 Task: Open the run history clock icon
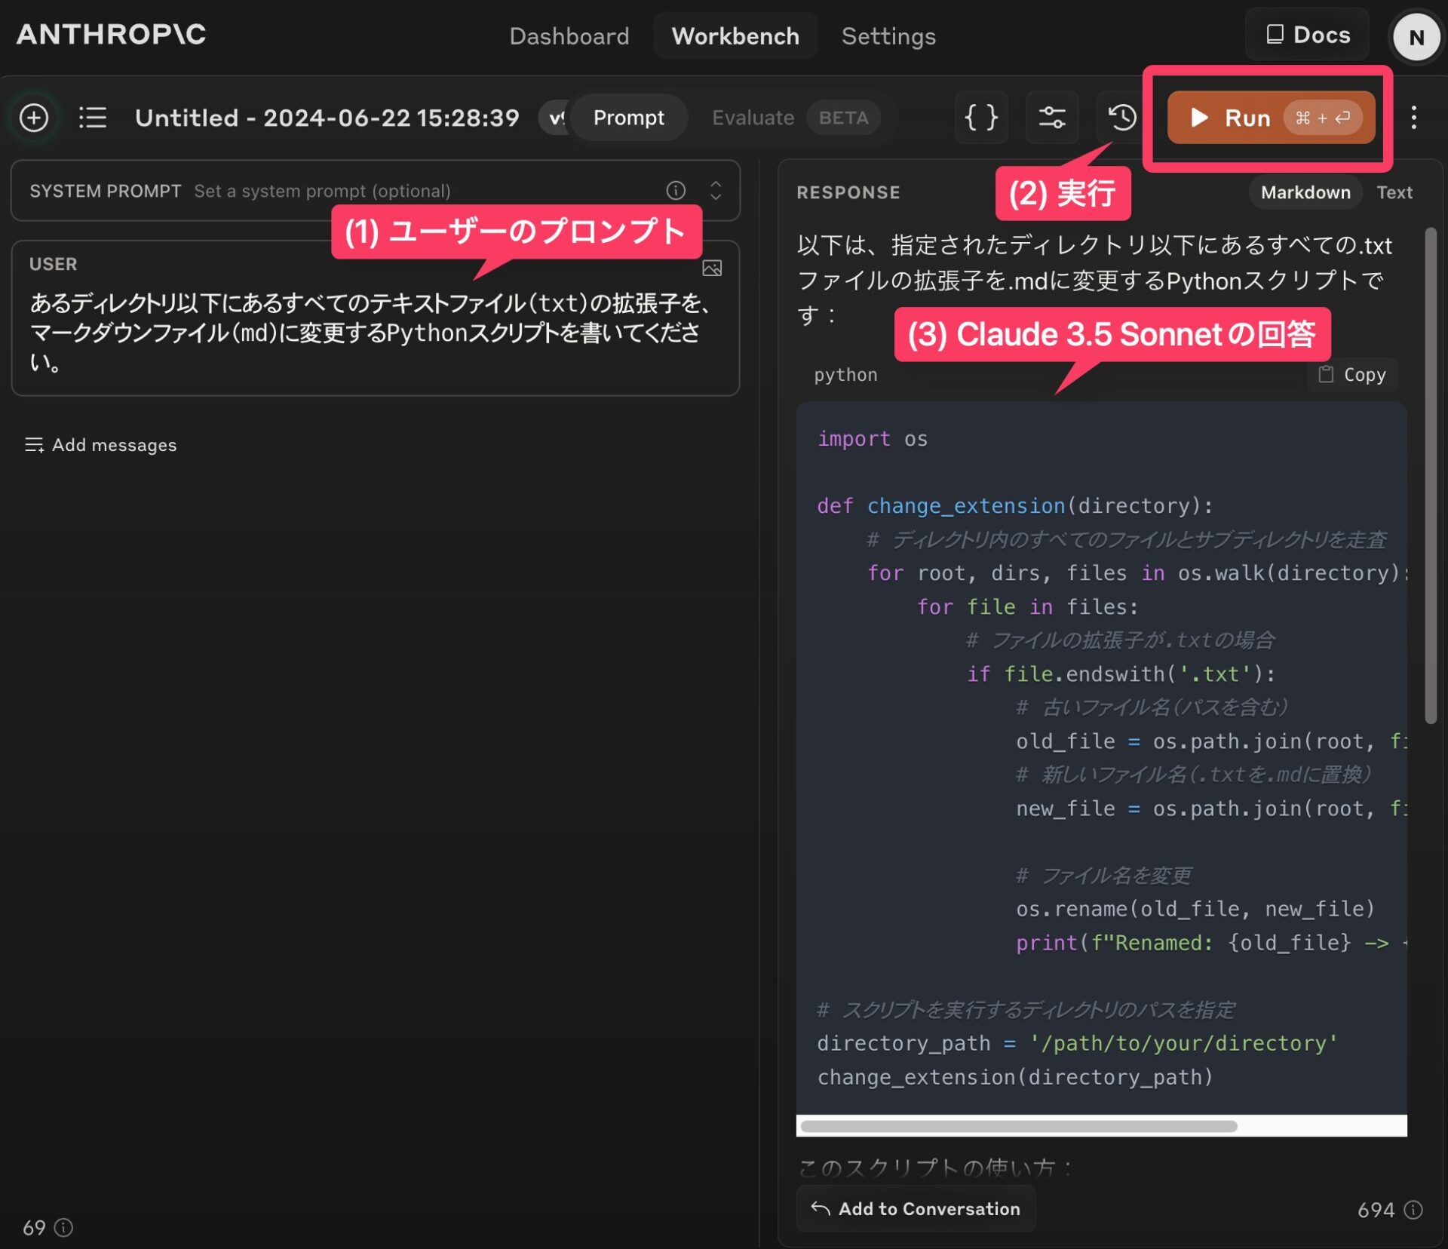[1121, 118]
